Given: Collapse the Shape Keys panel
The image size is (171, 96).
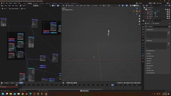Looking at the screenshot, I should (x=149, y=41).
